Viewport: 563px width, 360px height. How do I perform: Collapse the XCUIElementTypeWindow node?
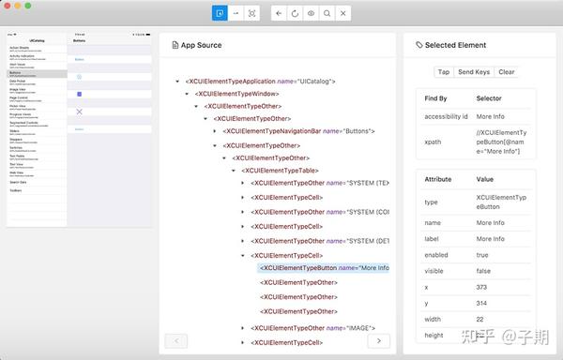click(187, 94)
